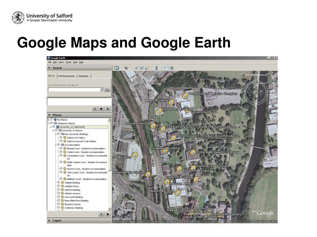Uncheck the Castle Irwell checkbox
The image size is (317, 237).
point(61,152)
